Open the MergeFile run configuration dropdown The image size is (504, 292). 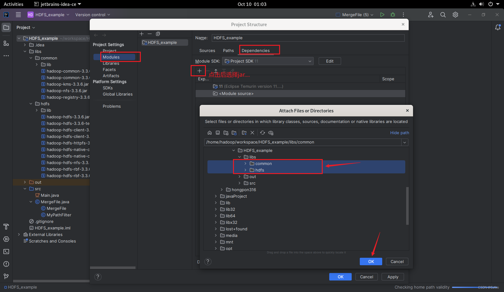354,14
